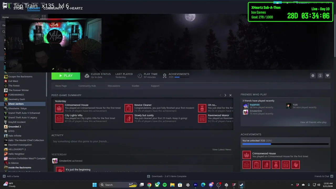Select Grand Theft Auto V Enhanced
The width and height of the screenshot is (336, 189).
24,113
